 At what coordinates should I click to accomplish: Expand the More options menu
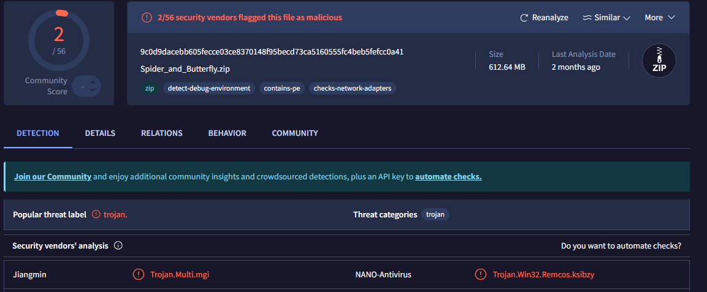tap(659, 18)
